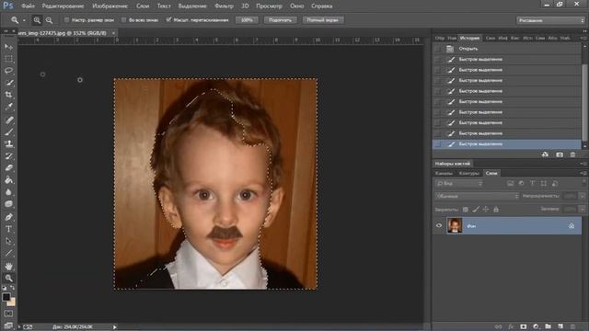Toggle 'Настр. размер окон' checkbox
The width and height of the screenshot is (589, 331).
click(66, 20)
